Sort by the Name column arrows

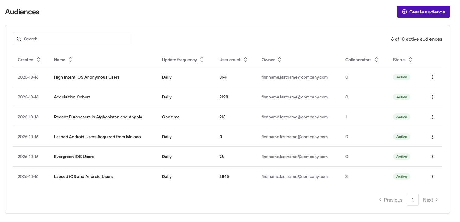click(70, 60)
